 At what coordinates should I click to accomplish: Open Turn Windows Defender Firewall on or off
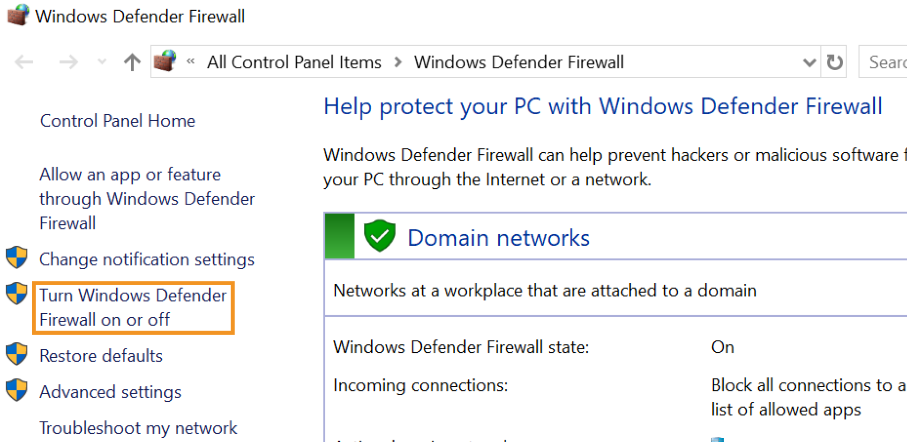pos(133,307)
